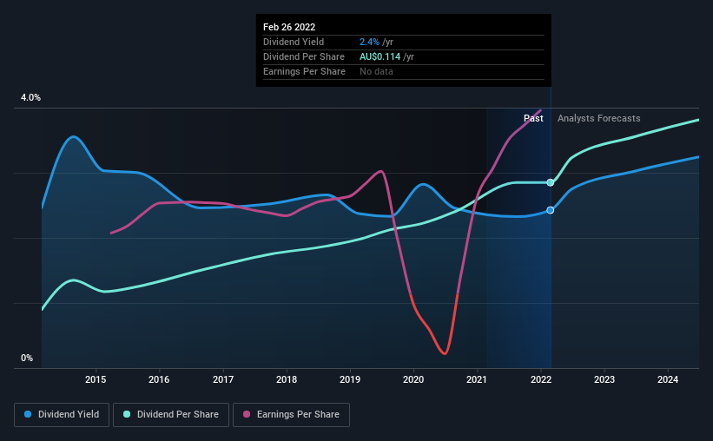Click the 2.4% dividend yield value

tap(369, 42)
